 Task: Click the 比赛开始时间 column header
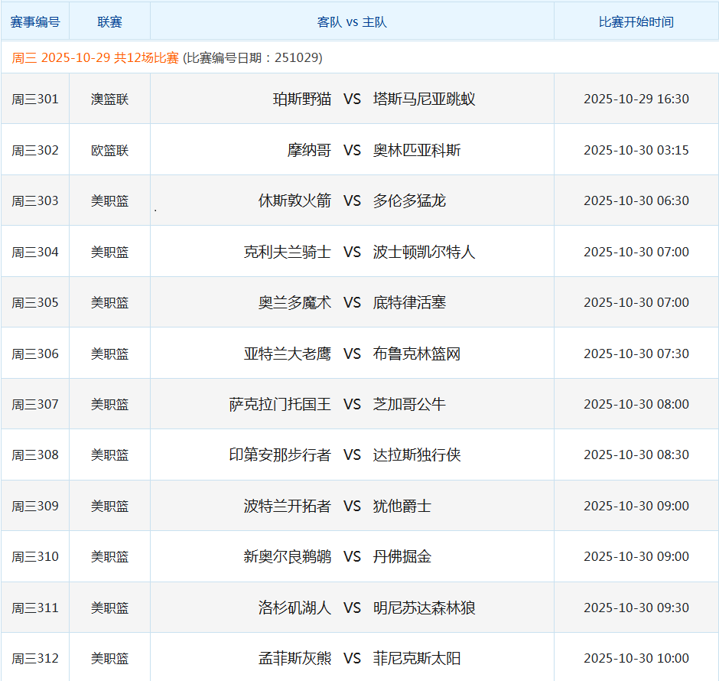636,22
